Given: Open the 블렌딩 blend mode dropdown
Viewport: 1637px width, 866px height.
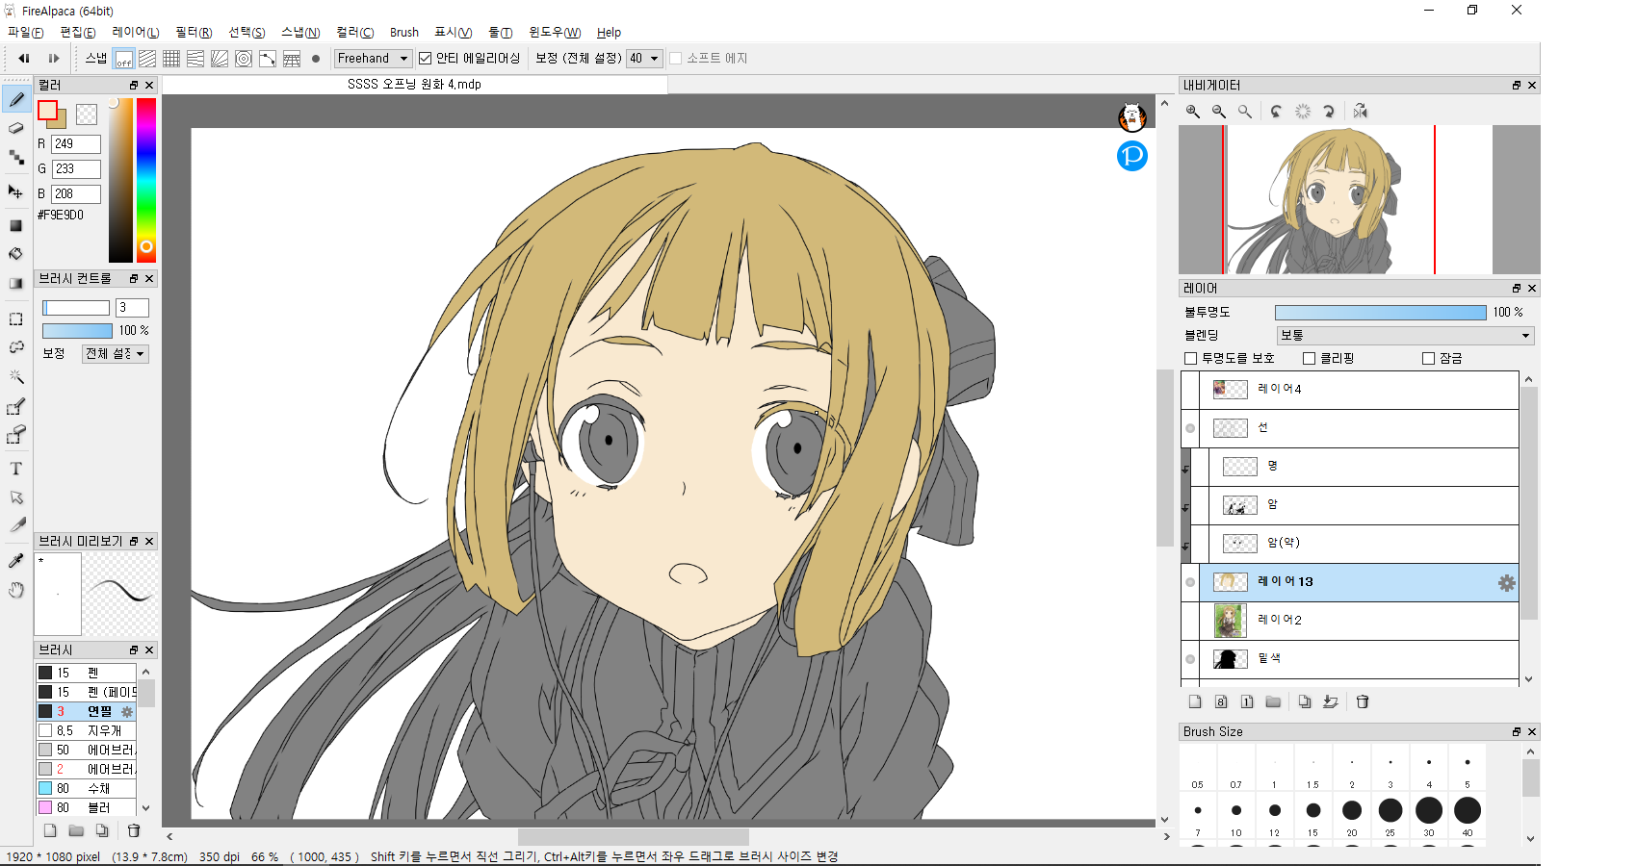Looking at the screenshot, I should point(1404,336).
